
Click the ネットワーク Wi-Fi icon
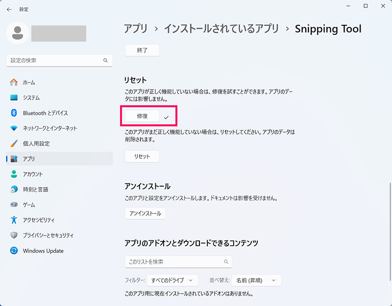14,128
